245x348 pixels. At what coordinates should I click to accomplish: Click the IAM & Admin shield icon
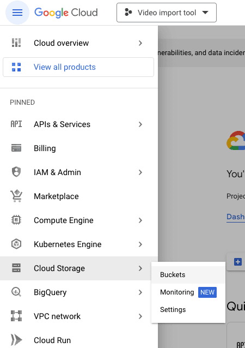coord(16,172)
